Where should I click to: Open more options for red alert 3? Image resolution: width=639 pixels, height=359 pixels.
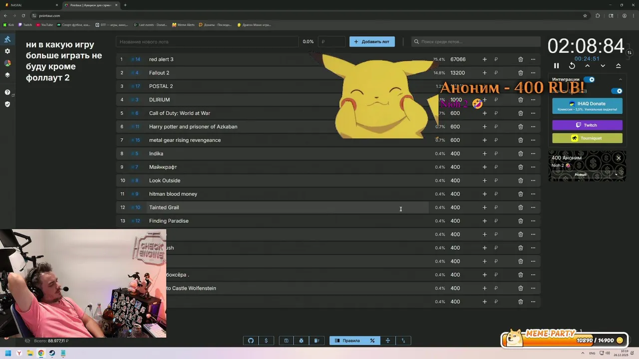click(x=533, y=59)
